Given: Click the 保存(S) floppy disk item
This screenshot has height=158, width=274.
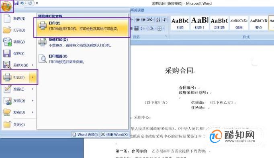Looking at the screenshot, I should point(14,54).
